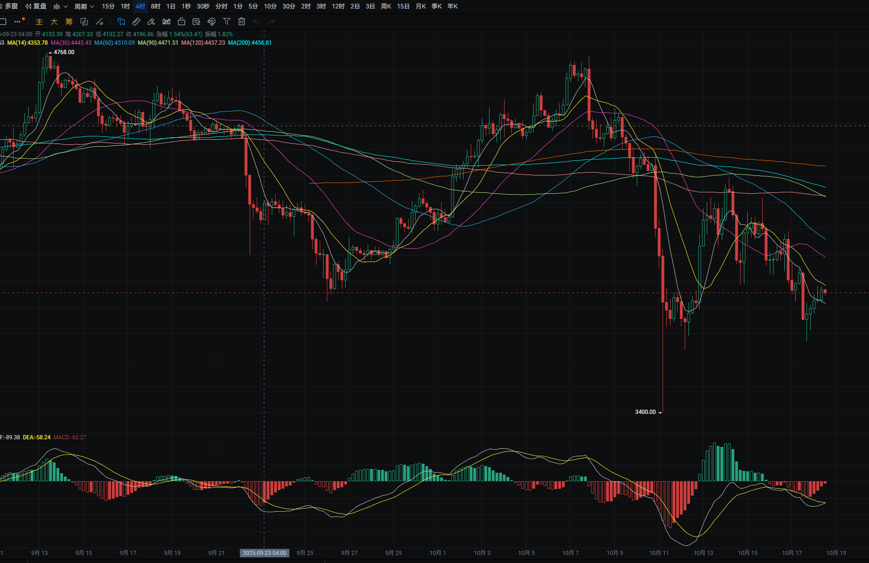The width and height of the screenshot is (869, 563).
Task: Select the 15分 timeframe tab
Action: pyautogui.click(x=108, y=6)
